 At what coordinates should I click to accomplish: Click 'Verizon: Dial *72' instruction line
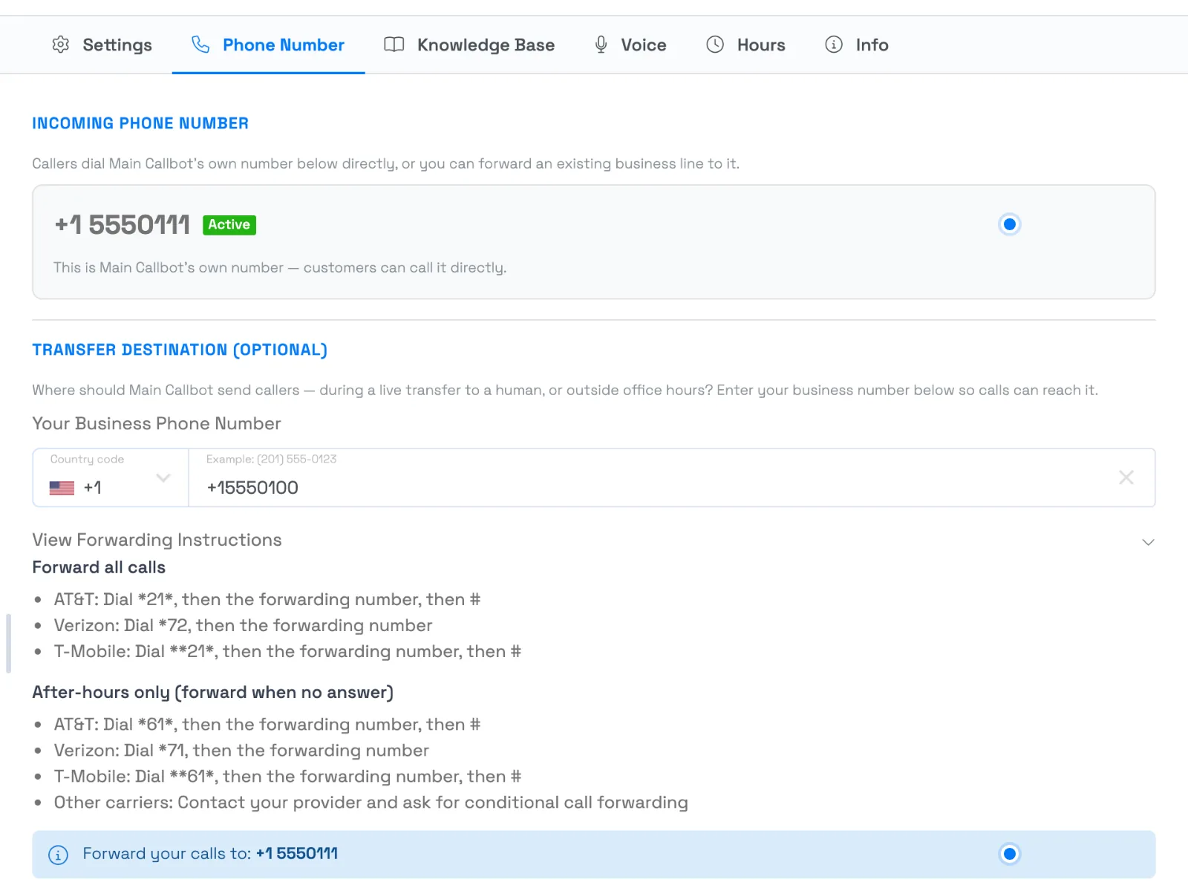tap(243, 625)
